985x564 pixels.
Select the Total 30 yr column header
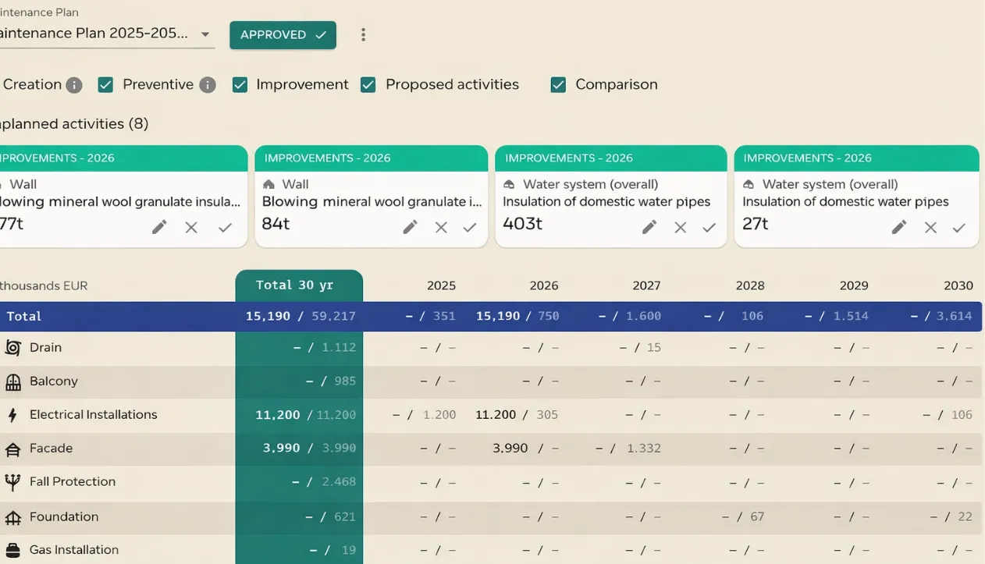tap(299, 286)
